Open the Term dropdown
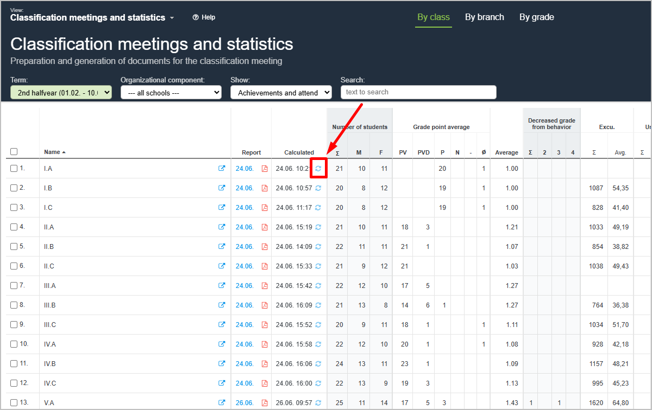This screenshot has height=410, width=652. (61, 93)
